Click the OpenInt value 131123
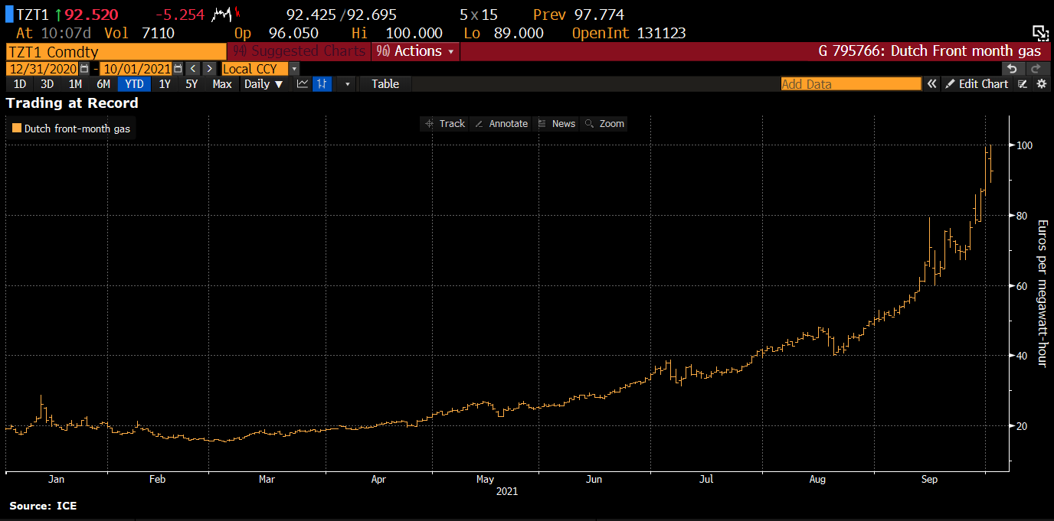Viewport: 1054px width, 521px height. tap(661, 33)
